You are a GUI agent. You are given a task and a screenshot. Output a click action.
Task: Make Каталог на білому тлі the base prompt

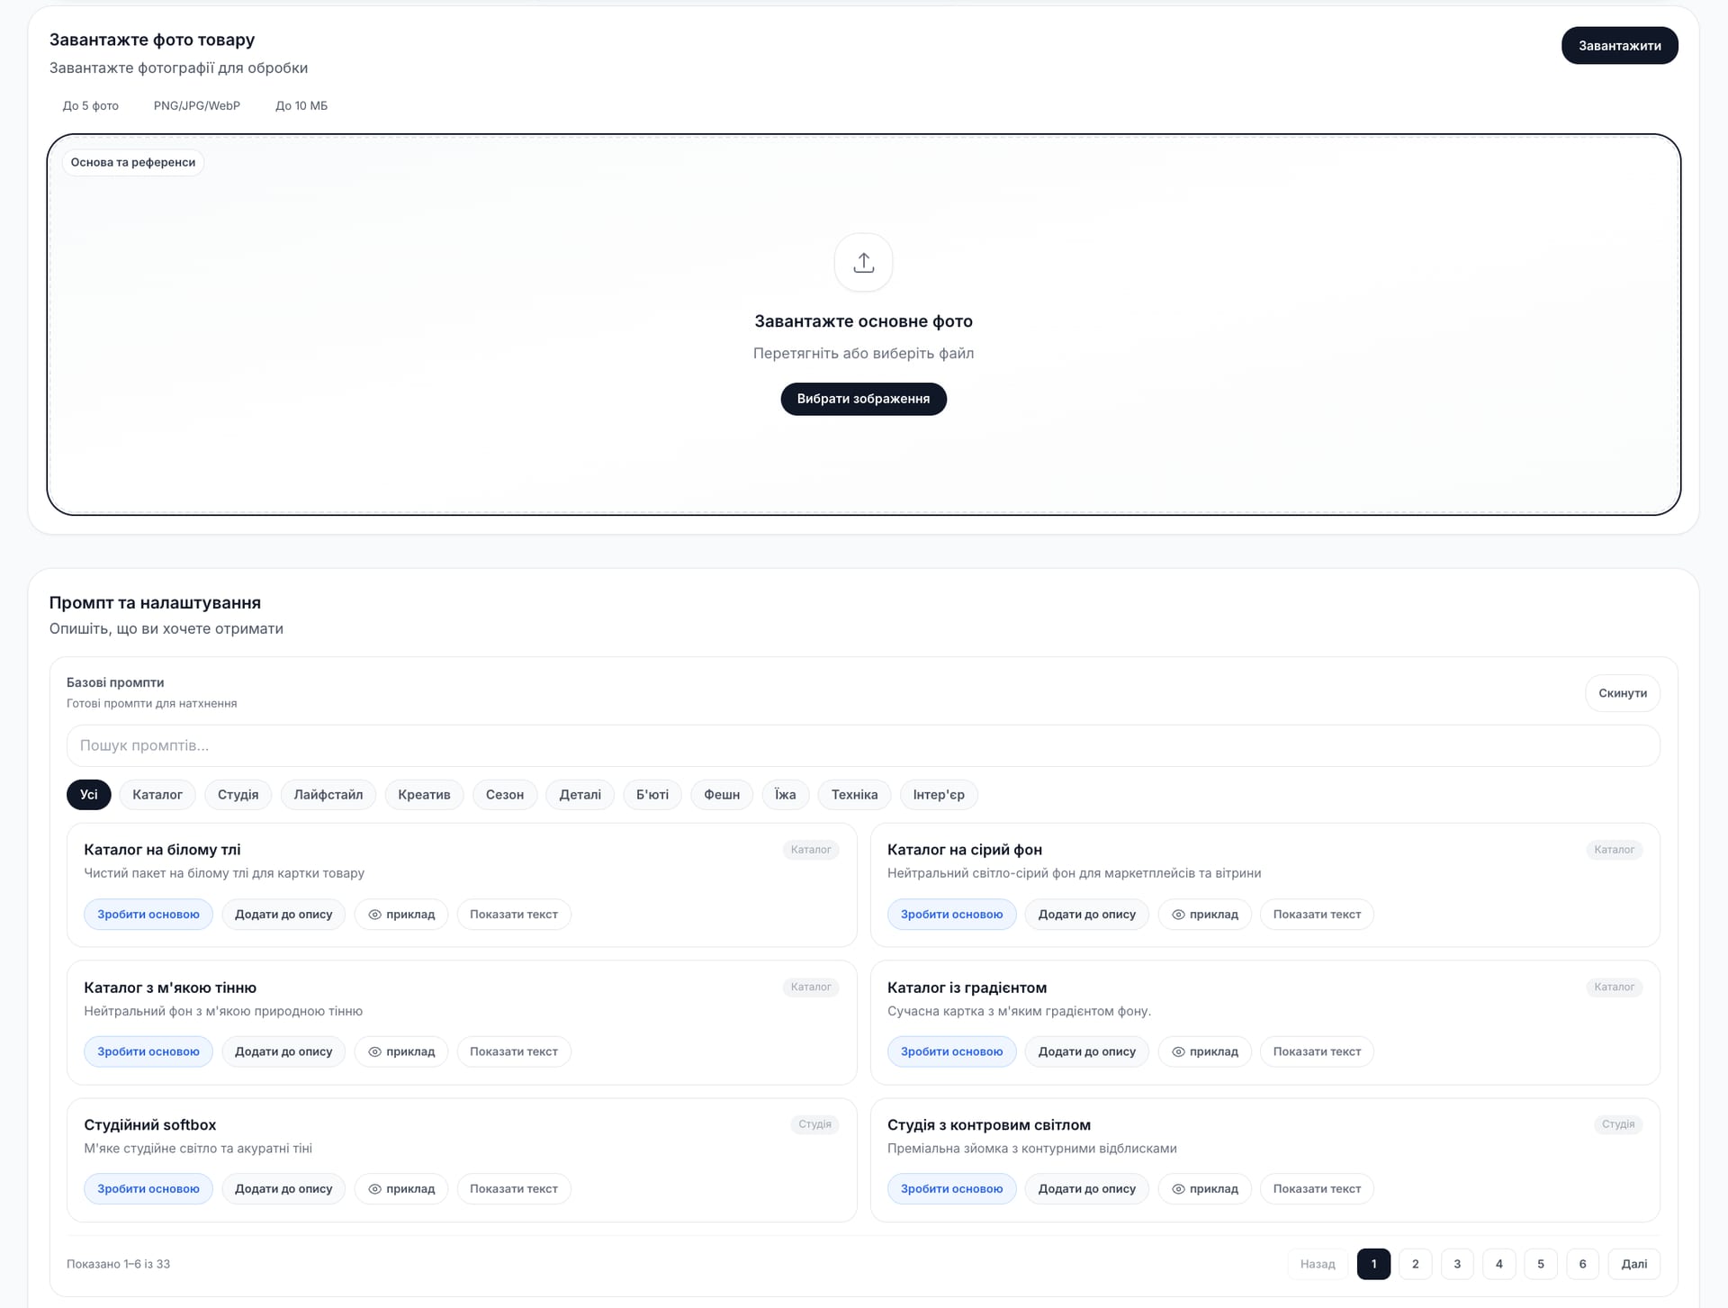coord(148,914)
